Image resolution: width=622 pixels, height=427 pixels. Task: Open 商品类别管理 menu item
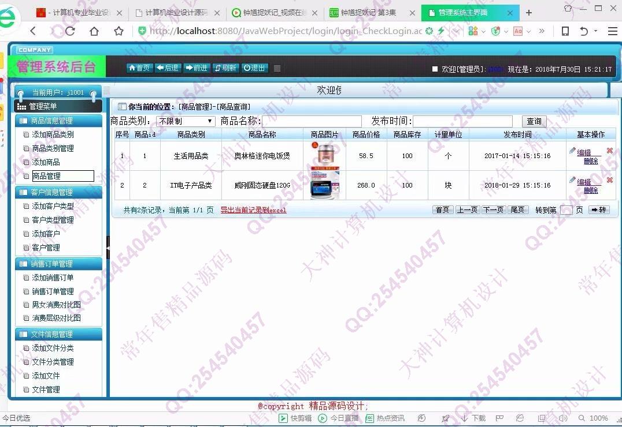[53, 148]
